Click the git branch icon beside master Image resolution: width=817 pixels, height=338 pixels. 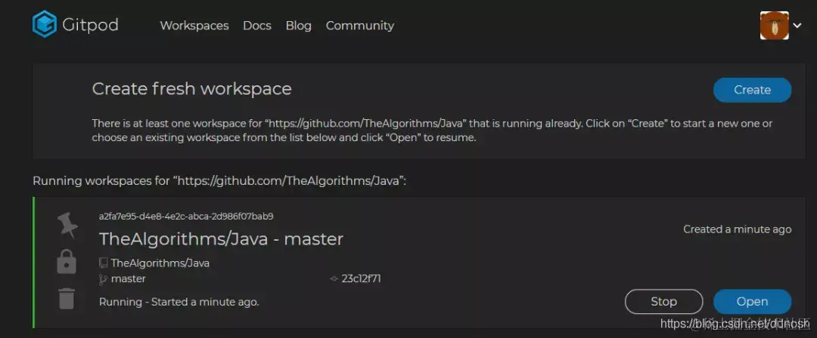point(103,279)
